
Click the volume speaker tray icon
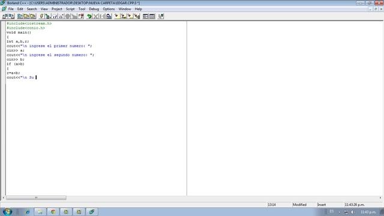tap(353, 212)
